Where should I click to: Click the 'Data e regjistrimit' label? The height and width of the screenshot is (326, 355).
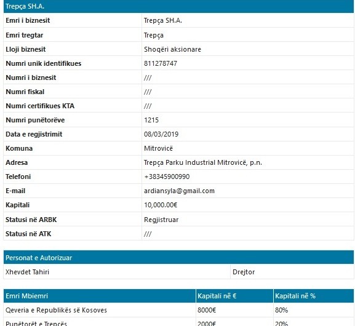[34, 134]
